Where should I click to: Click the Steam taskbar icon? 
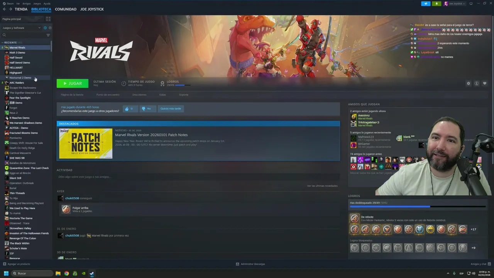tap(91, 273)
